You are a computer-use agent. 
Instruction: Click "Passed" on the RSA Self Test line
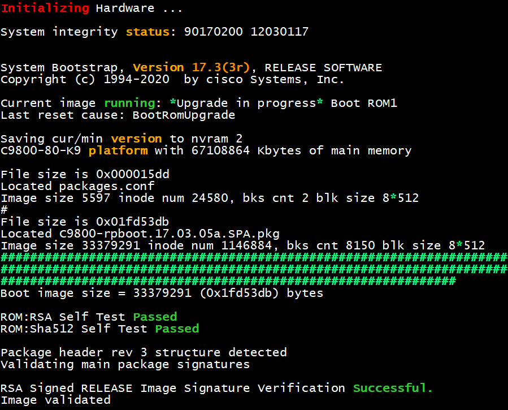(x=155, y=317)
